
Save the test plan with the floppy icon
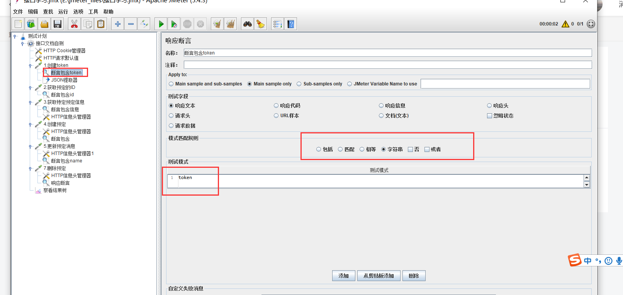(58, 24)
